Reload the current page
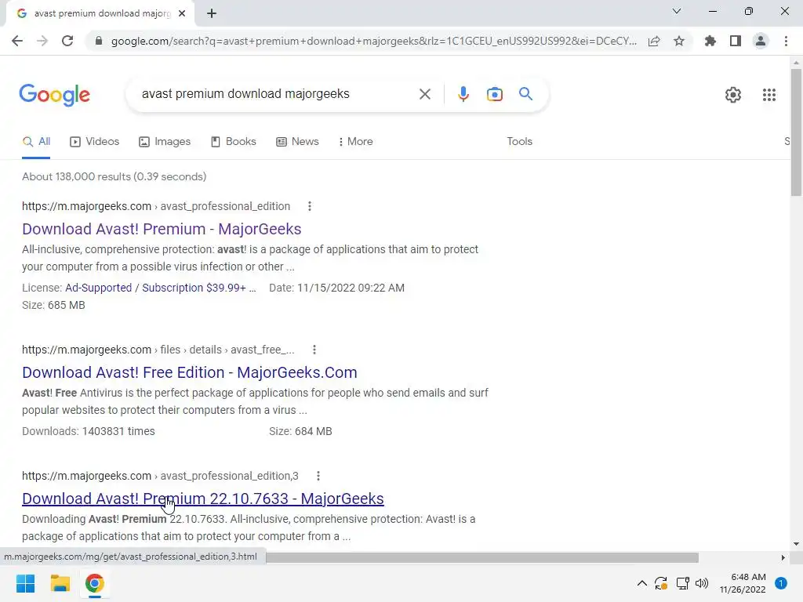803x602 pixels. coord(67,41)
